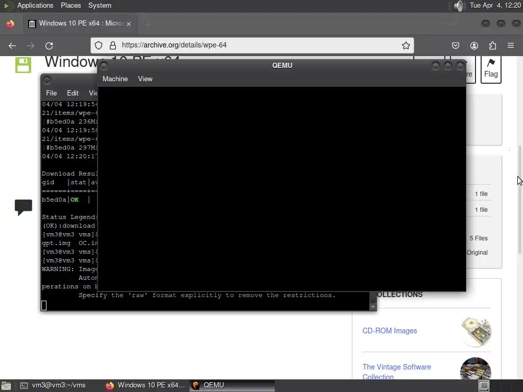
Task: Open the View menu in QEMU
Action: point(145,79)
